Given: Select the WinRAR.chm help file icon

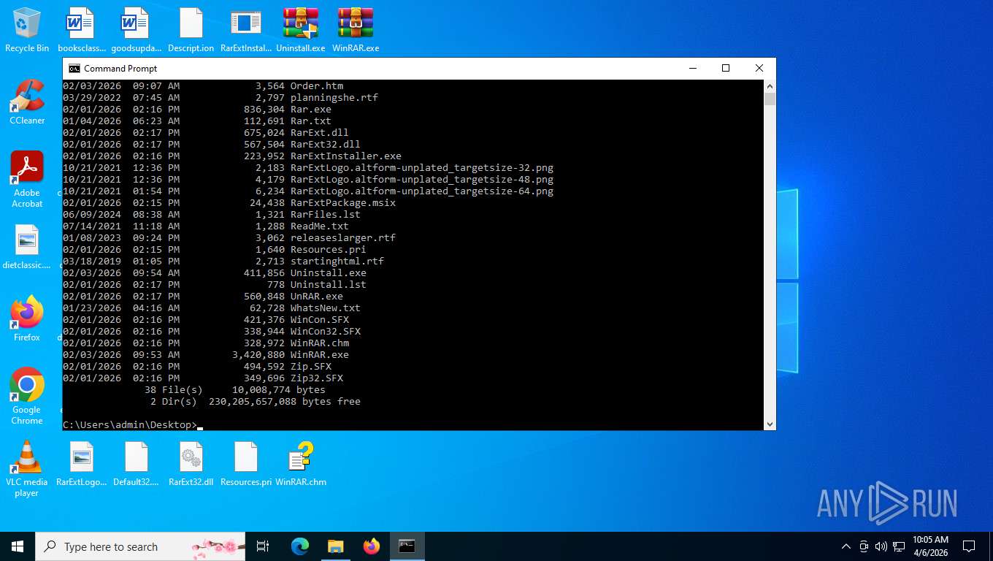Looking at the screenshot, I should tap(301, 464).
